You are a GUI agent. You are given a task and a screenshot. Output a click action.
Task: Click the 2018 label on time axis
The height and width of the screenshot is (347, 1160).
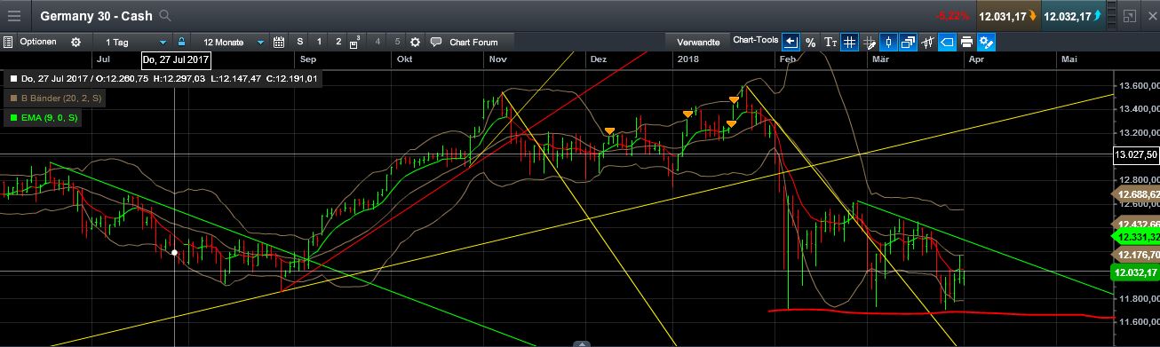687,59
